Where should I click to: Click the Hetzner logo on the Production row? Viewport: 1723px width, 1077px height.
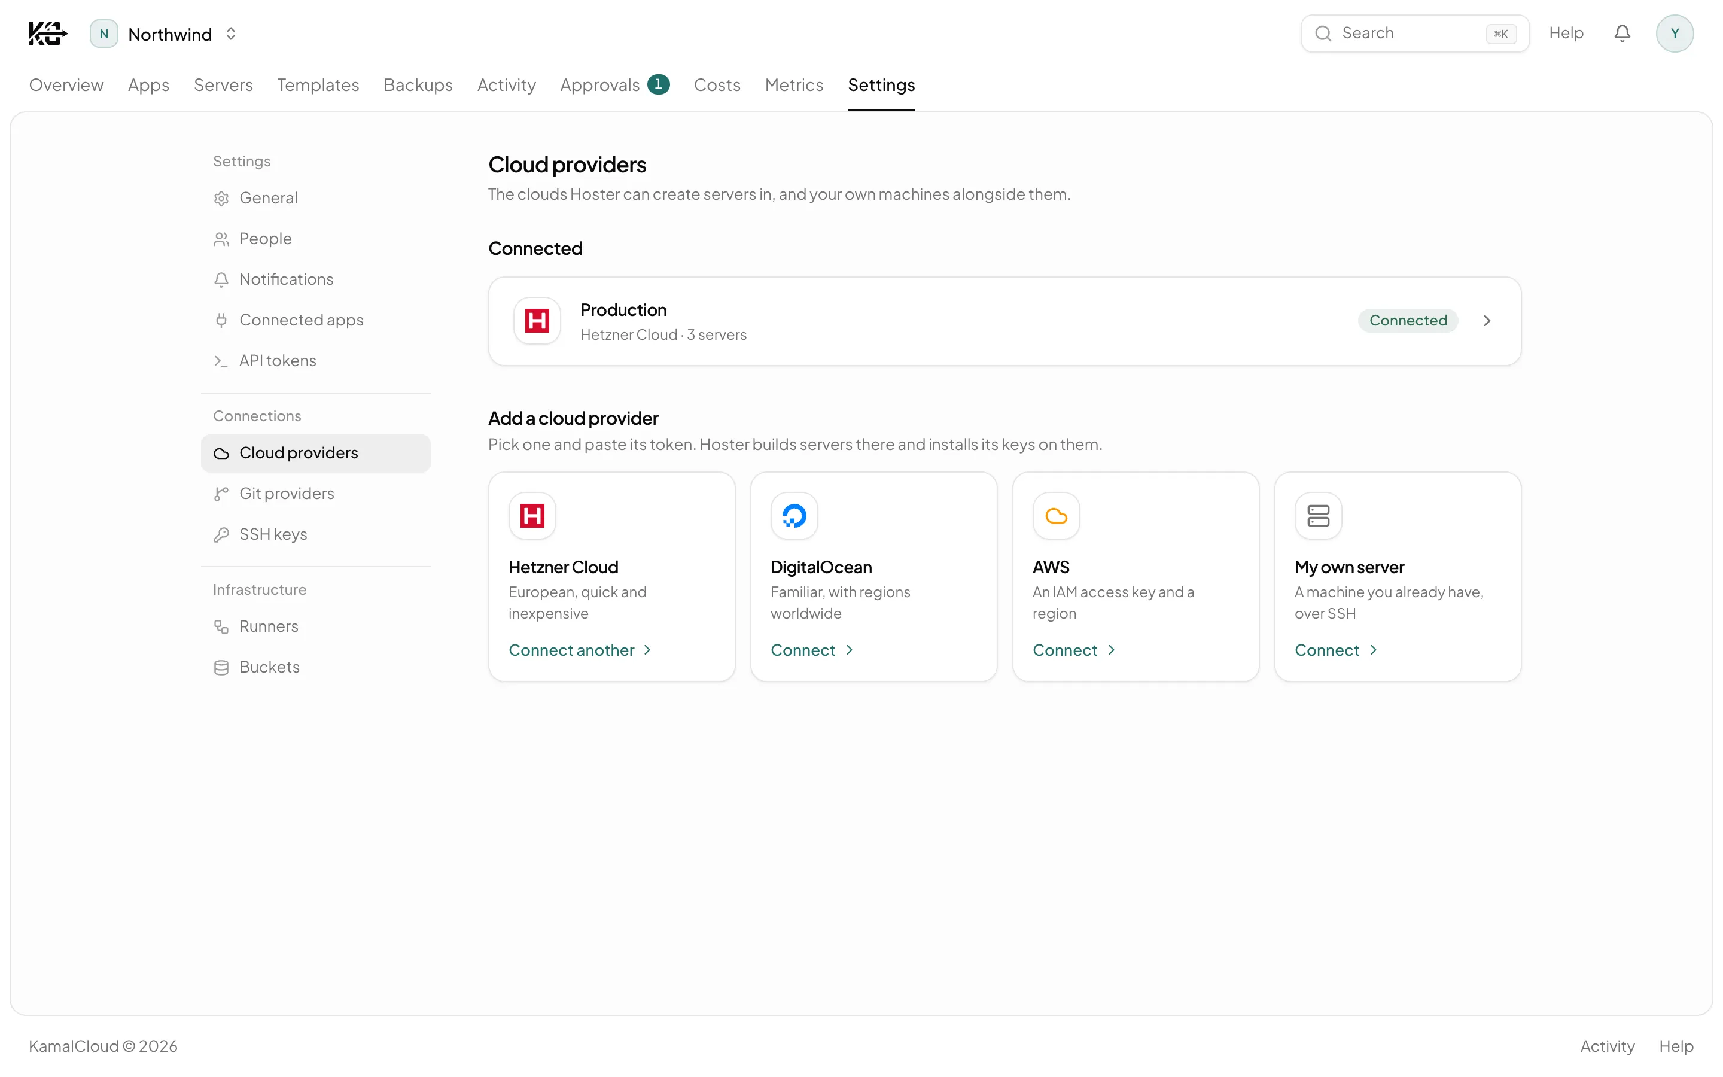click(537, 321)
